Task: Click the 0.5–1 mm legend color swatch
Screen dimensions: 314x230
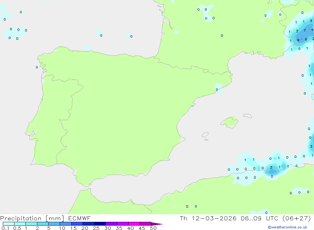Action: 20,224
